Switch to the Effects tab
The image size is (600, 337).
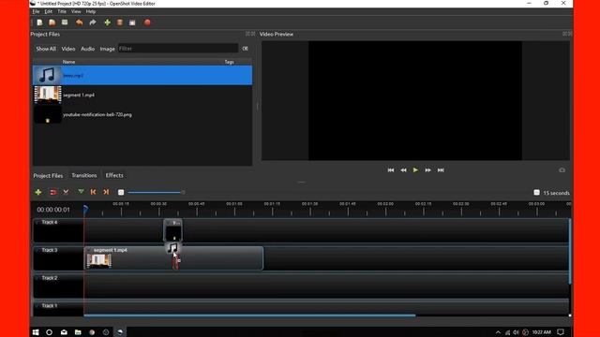[114, 175]
